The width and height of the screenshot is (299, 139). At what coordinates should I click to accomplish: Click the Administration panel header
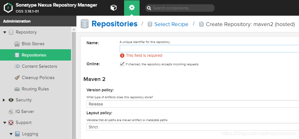(38, 21)
